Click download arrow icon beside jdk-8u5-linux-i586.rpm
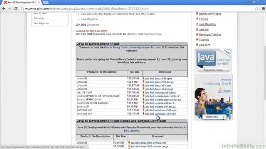This screenshot has height=149, width=266. click(x=143, y=78)
